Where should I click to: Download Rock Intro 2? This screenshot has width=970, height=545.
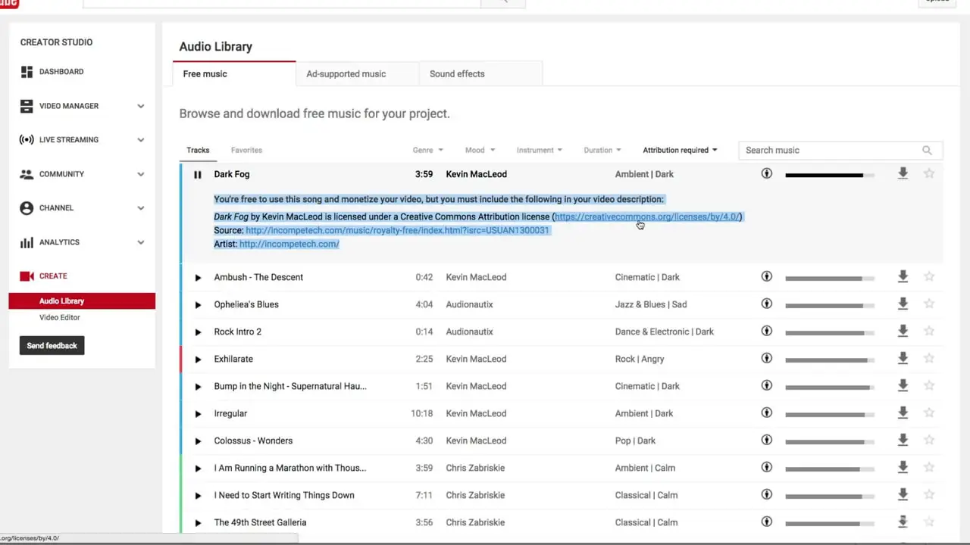coord(903,332)
